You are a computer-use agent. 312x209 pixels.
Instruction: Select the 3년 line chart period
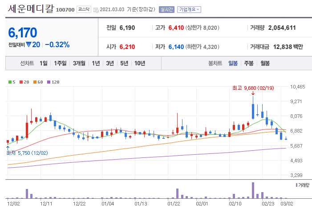pos(110,63)
